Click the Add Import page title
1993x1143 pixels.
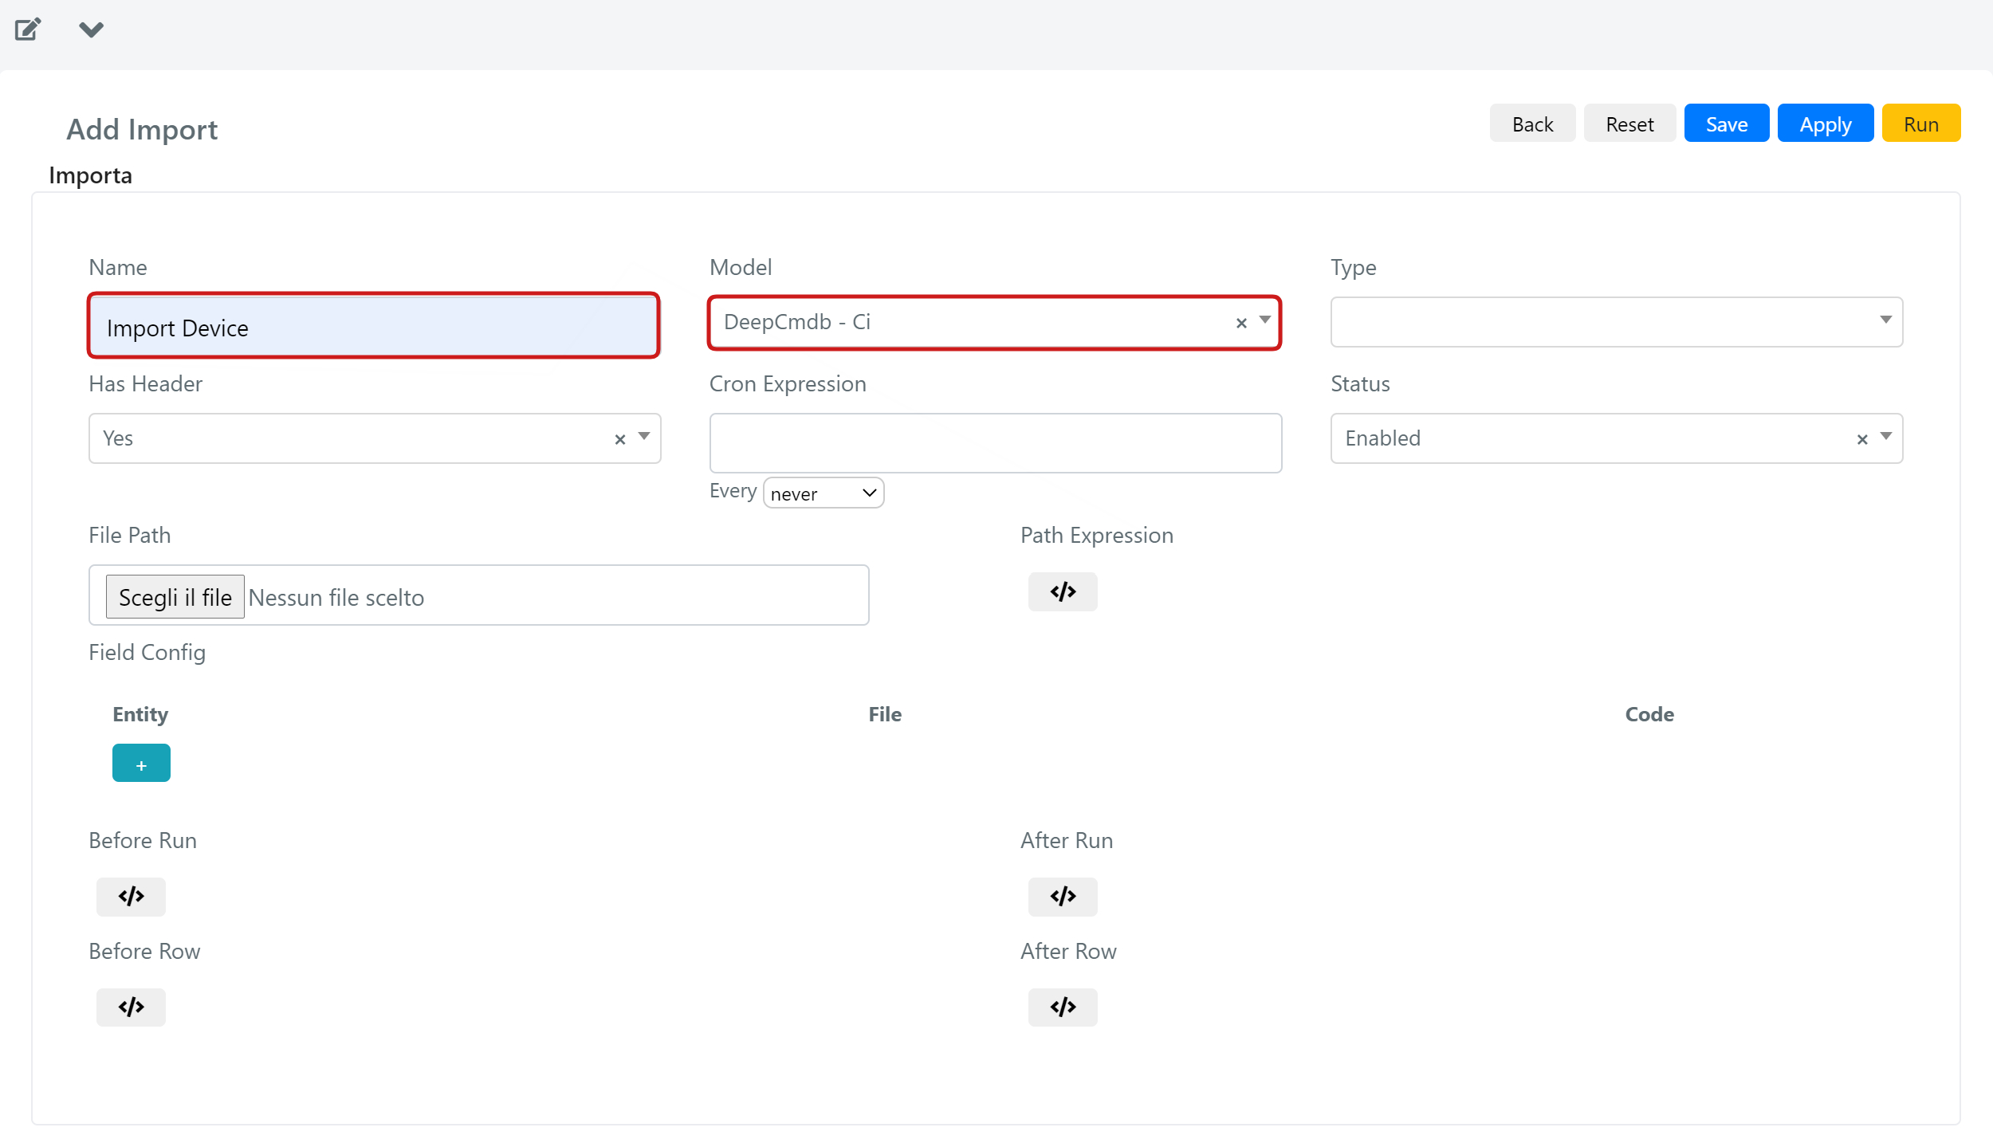[x=142, y=129]
